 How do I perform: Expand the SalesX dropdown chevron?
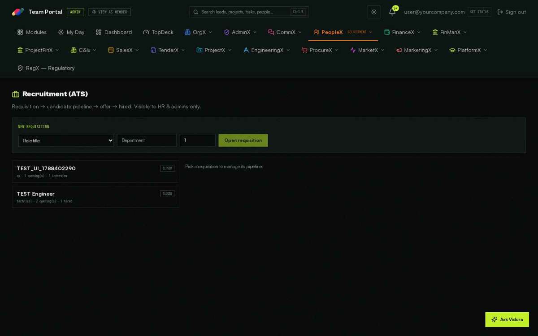(x=137, y=50)
